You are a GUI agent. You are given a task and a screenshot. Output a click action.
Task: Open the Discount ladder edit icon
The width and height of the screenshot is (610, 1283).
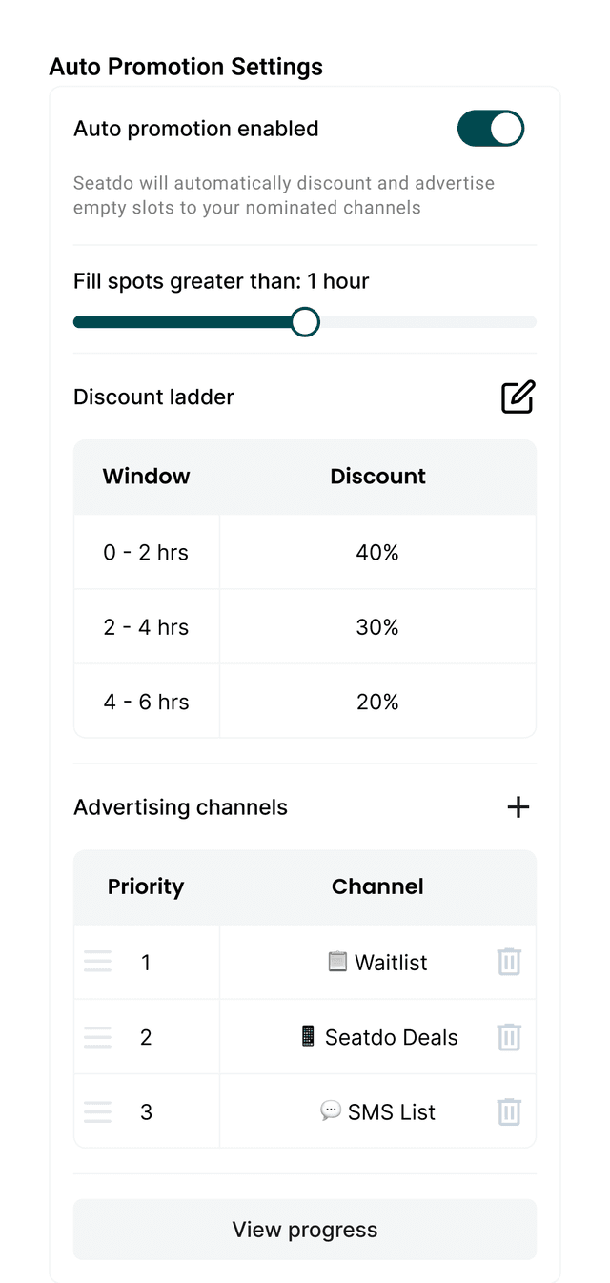(518, 397)
